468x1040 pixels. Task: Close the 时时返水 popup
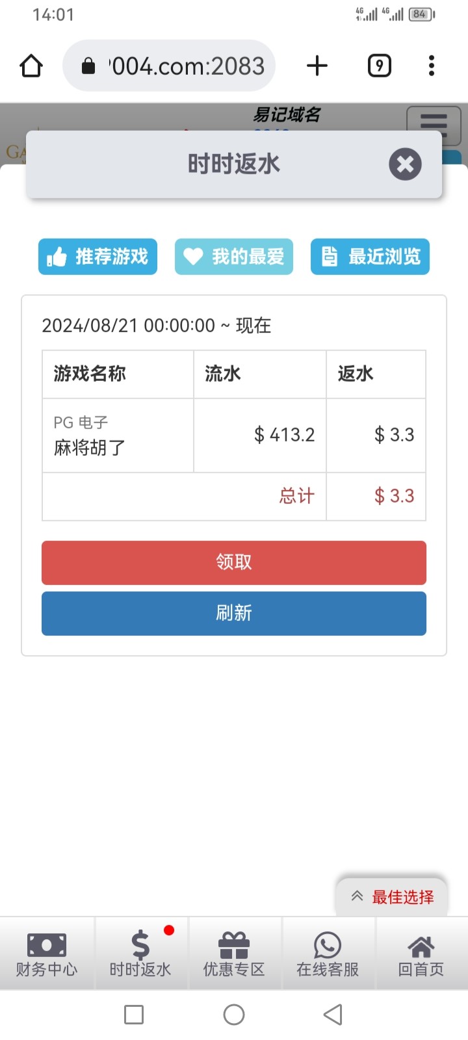coord(405,164)
